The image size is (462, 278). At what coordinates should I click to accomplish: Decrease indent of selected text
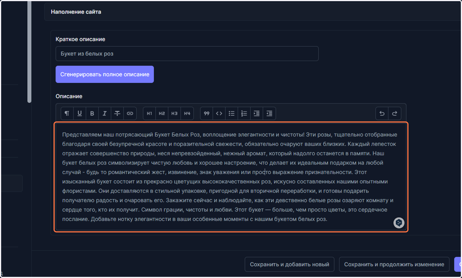point(269,113)
